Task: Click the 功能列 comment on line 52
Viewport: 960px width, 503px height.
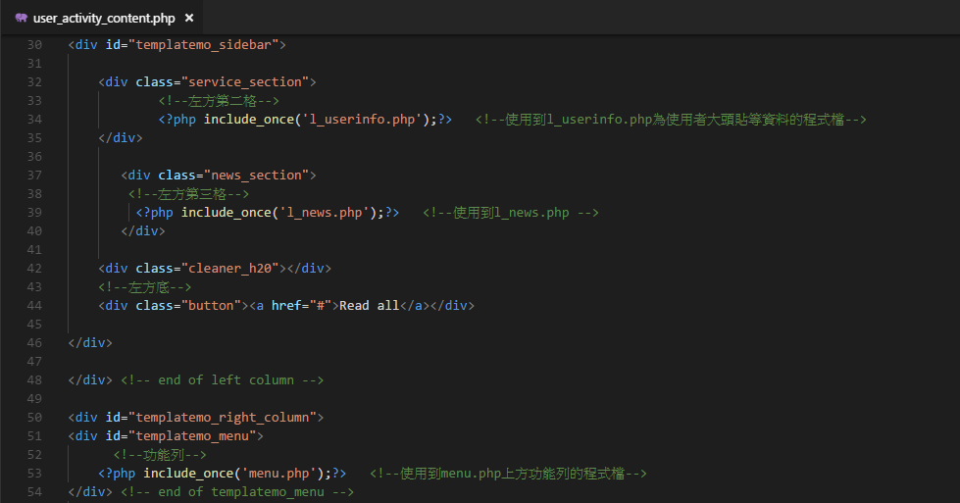Action: pos(160,455)
